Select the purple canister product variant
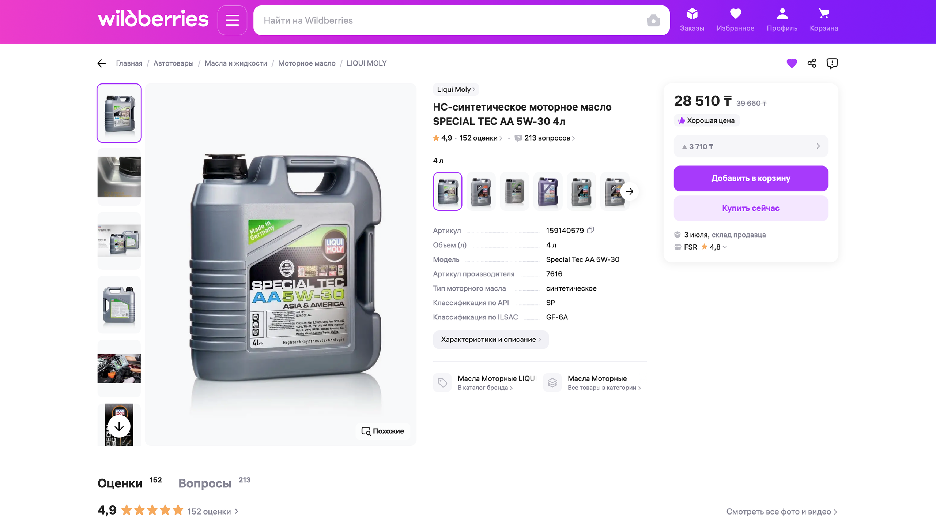This screenshot has height=527, width=936. 548,191
